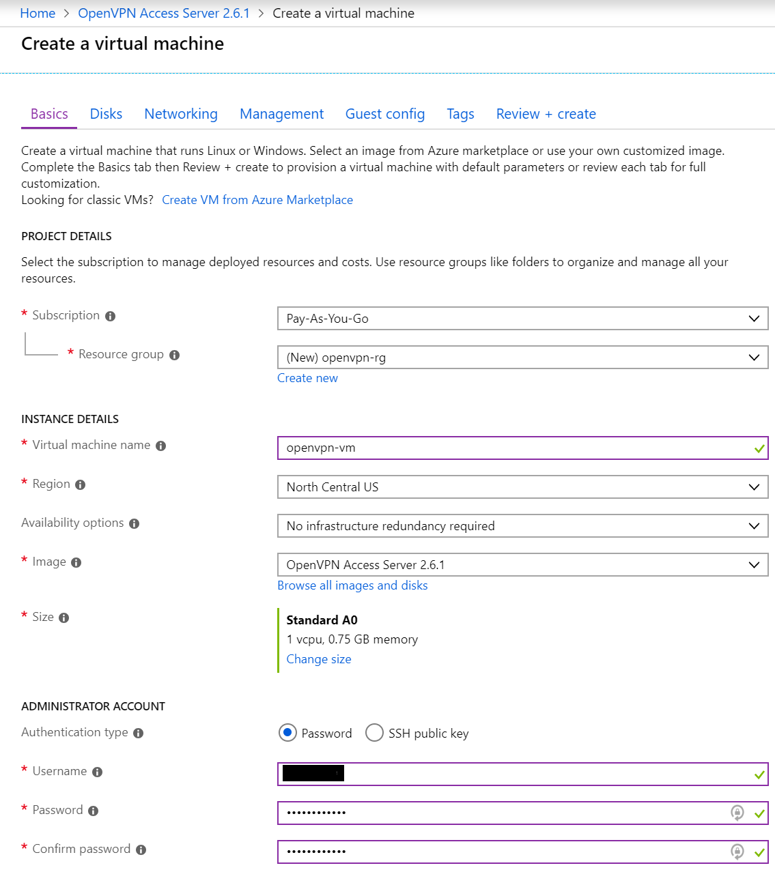This screenshot has height=870, width=775.
Task: Switch to the Basics tab
Action: click(x=49, y=114)
